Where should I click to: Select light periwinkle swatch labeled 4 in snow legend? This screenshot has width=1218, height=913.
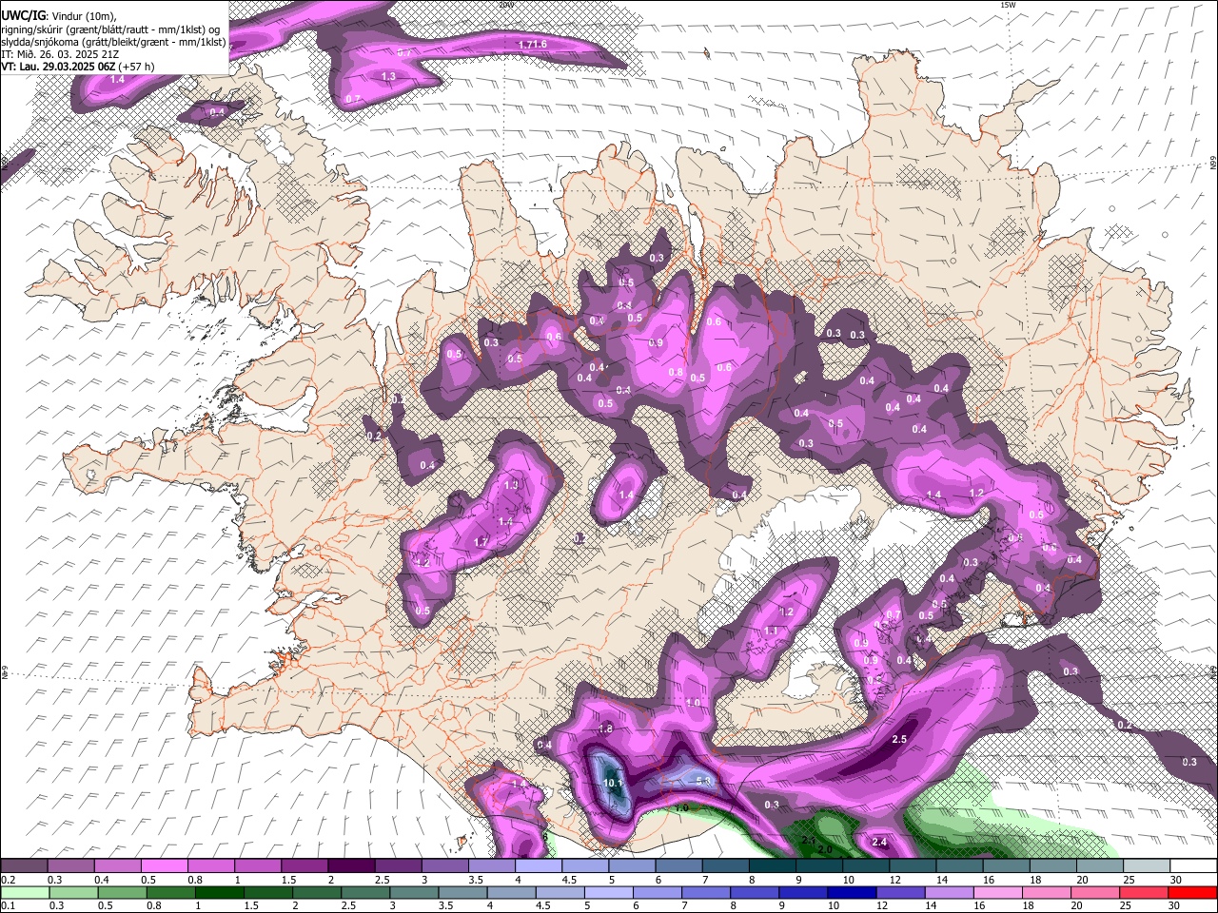click(x=537, y=866)
